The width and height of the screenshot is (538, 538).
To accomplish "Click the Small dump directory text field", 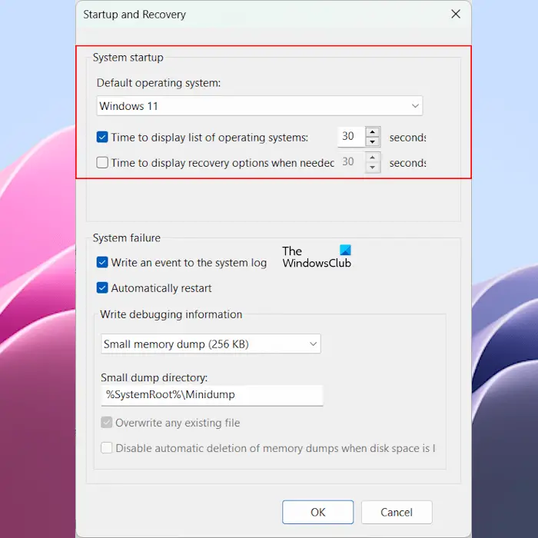I will (212, 395).
